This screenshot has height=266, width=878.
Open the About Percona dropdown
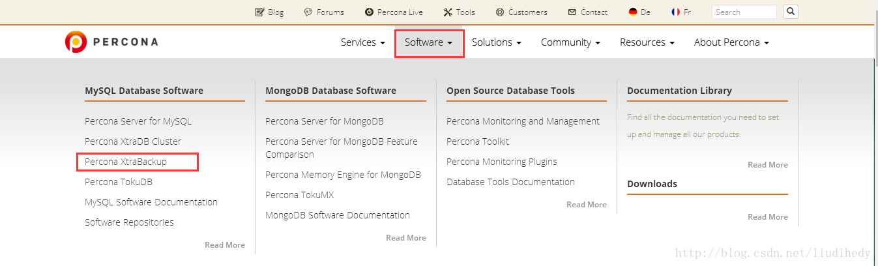point(732,42)
